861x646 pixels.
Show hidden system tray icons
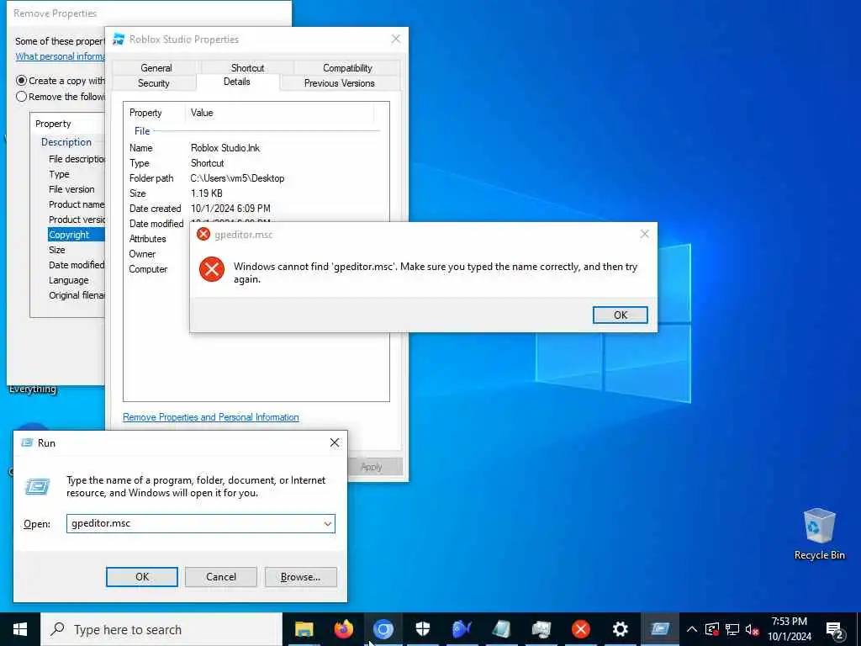point(692,629)
